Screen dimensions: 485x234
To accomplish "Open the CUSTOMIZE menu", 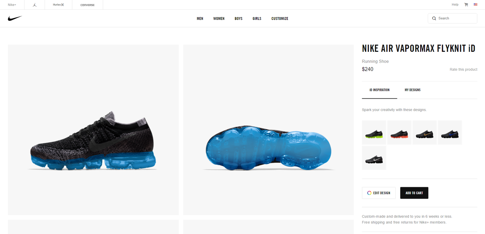I will (280, 19).
